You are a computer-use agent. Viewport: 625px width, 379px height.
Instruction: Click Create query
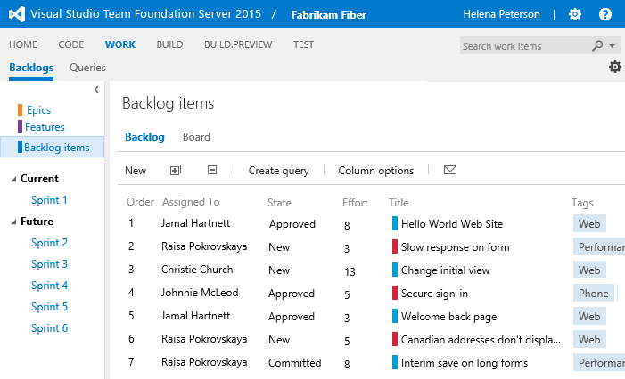[x=278, y=171]
